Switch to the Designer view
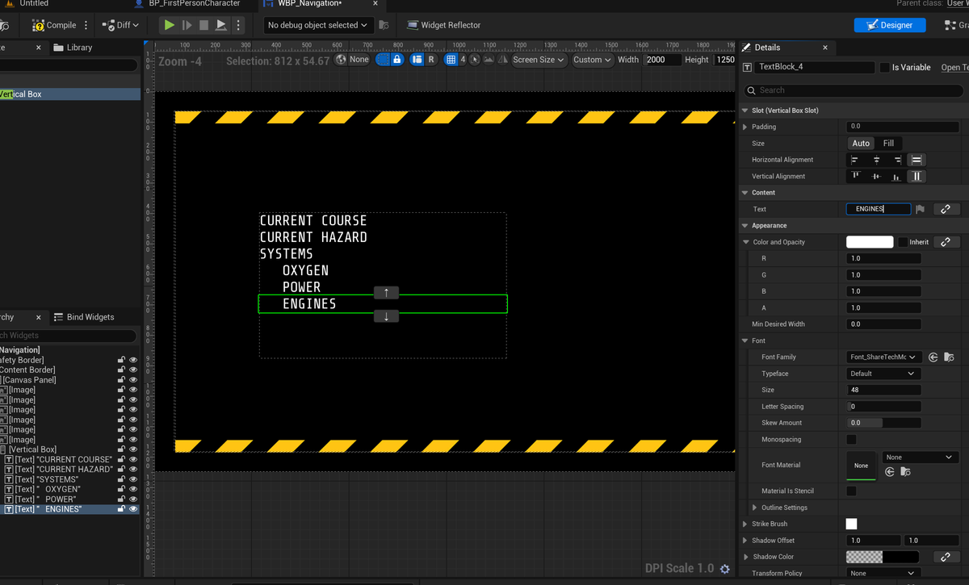Screen dimensions: 969x585 (889, 25)
